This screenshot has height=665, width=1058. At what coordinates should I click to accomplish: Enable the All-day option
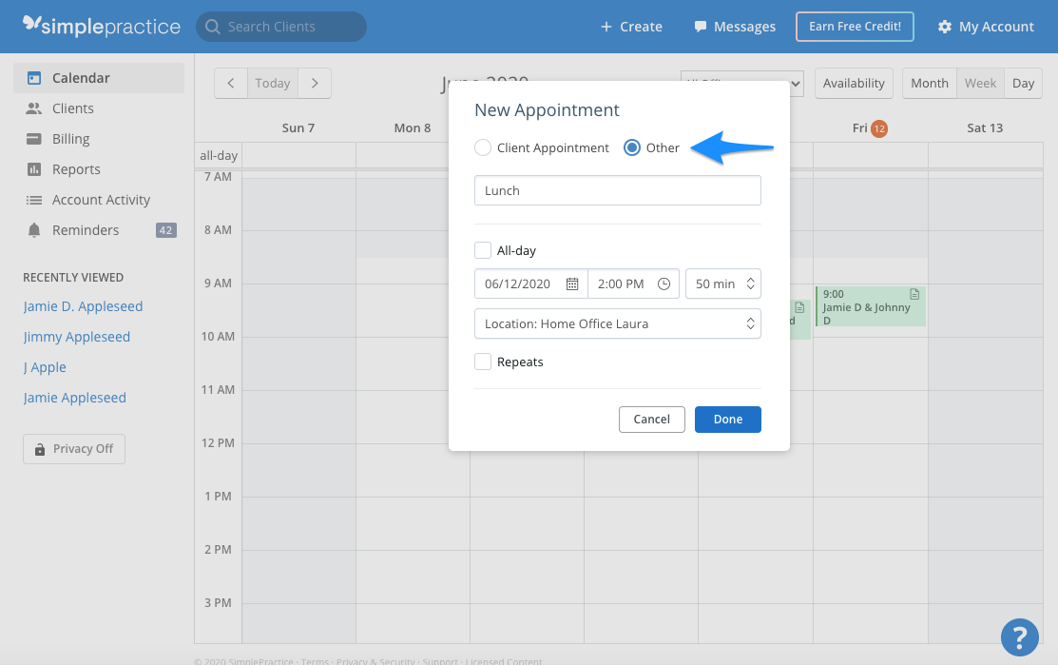[483, 250]
